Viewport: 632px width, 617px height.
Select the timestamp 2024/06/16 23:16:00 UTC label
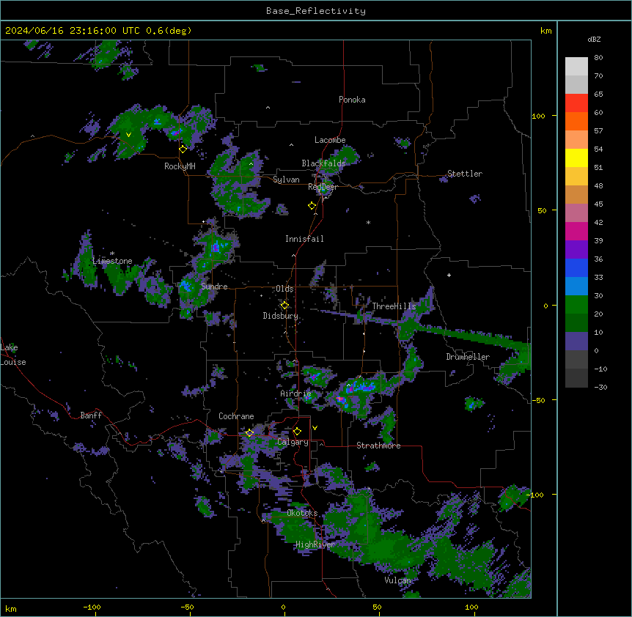pos(73,31)
